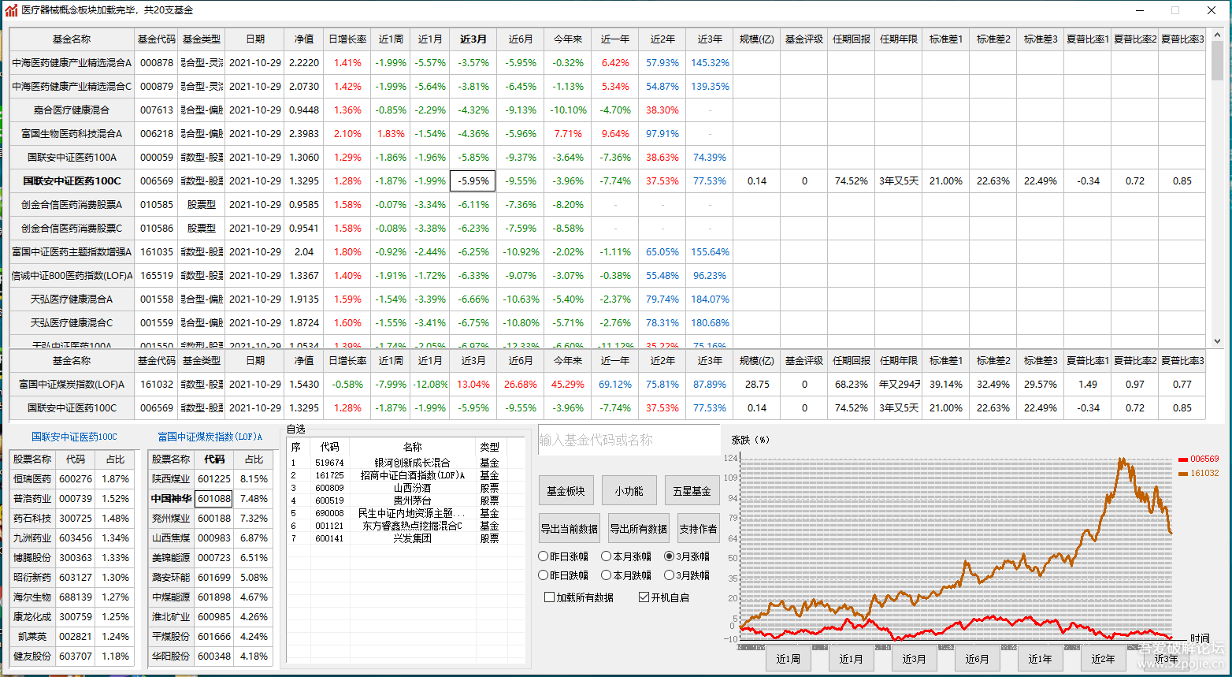
Task: Open the 基金板块 button
Action: tap(566, 490)
